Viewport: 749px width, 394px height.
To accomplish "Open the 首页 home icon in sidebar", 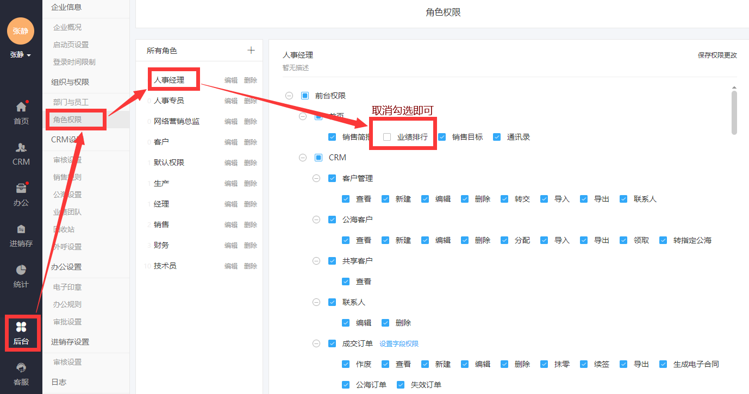I will coord(21,107).
